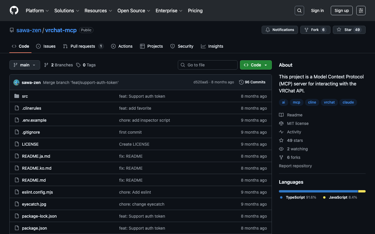Click the Sign up button
The height and width of the screenshot is (234, 375).
click(342, 11)
